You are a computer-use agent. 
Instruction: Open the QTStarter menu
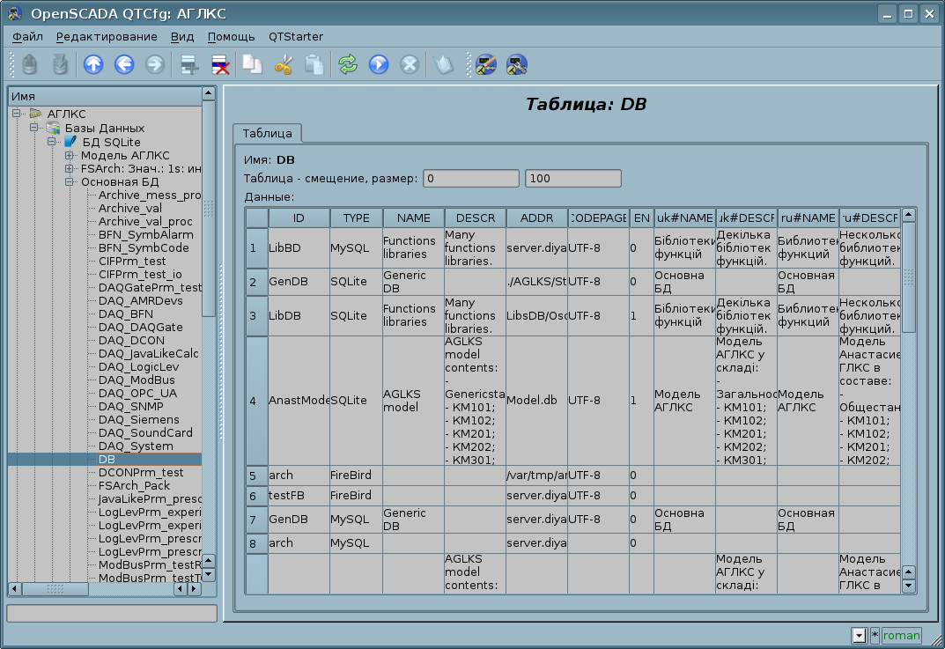296,37
